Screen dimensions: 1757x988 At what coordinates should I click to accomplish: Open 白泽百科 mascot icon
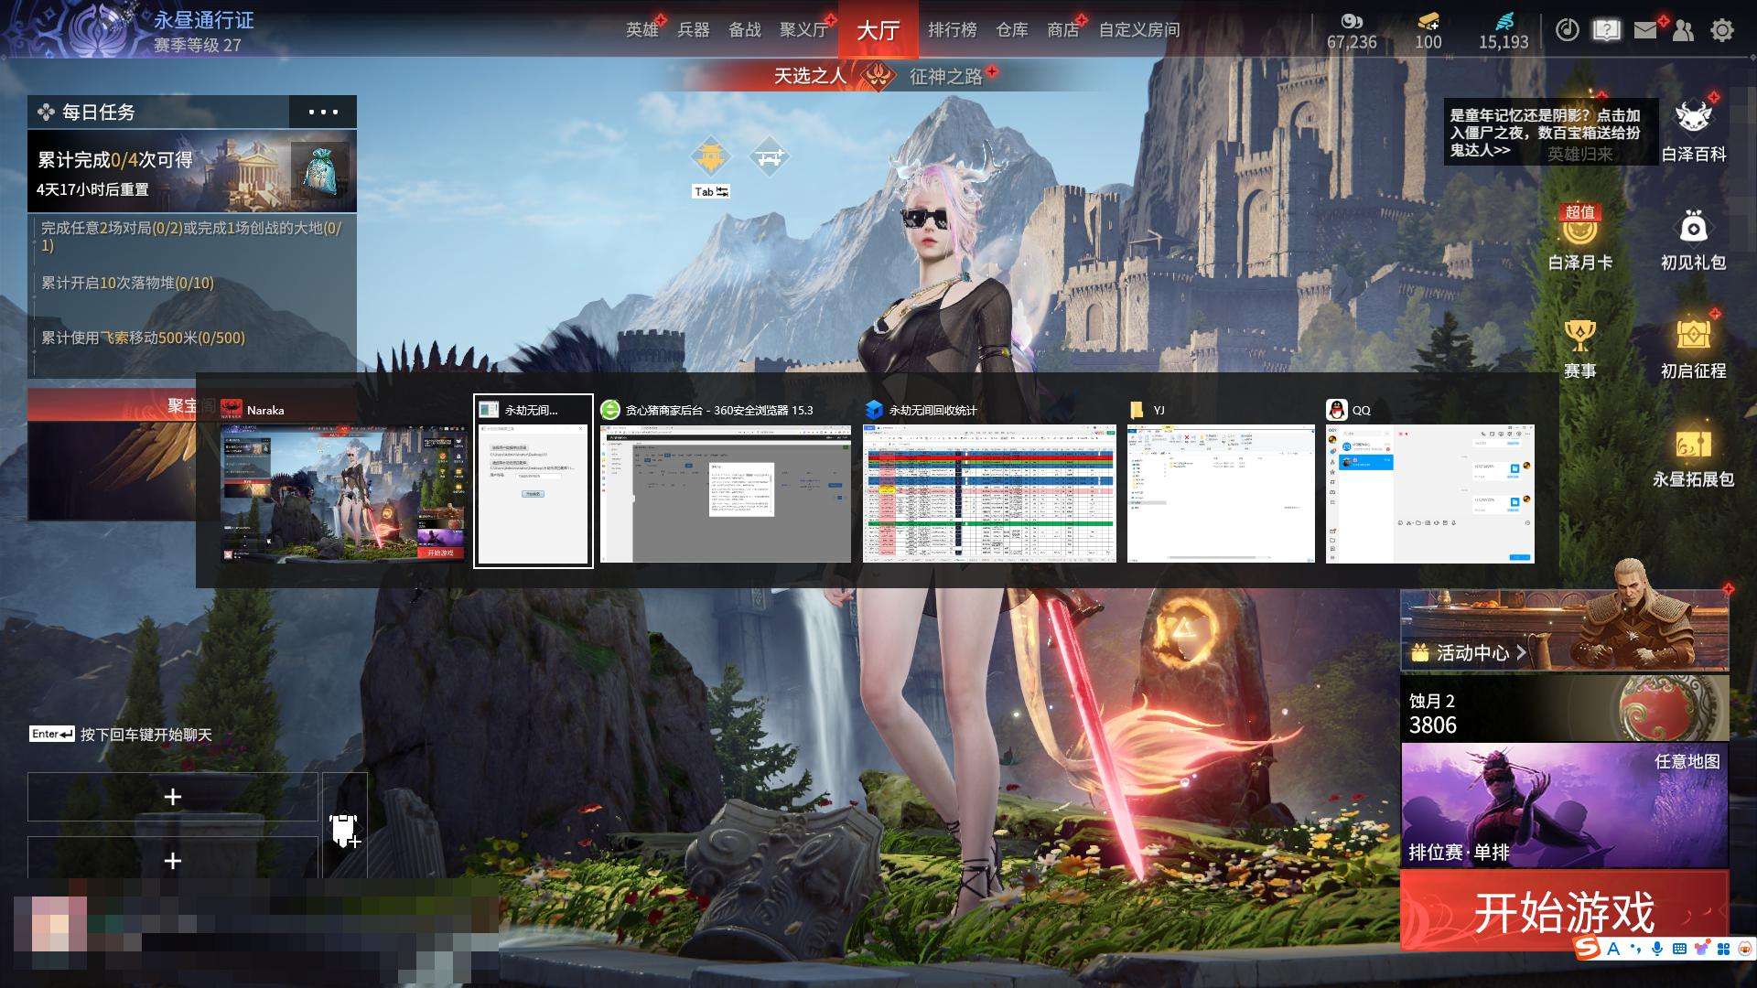click(1693, 129)
